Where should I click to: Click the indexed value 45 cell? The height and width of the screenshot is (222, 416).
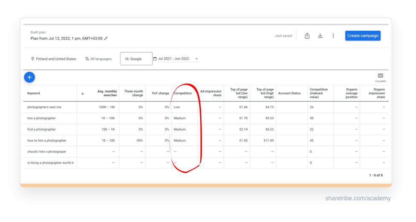click(312, 141)
